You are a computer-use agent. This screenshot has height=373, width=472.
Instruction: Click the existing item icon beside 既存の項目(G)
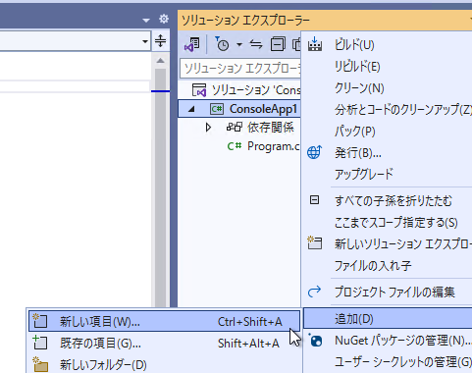click(x=40, y=343)
